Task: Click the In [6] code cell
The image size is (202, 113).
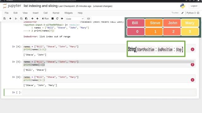Action: coord(109,78)
